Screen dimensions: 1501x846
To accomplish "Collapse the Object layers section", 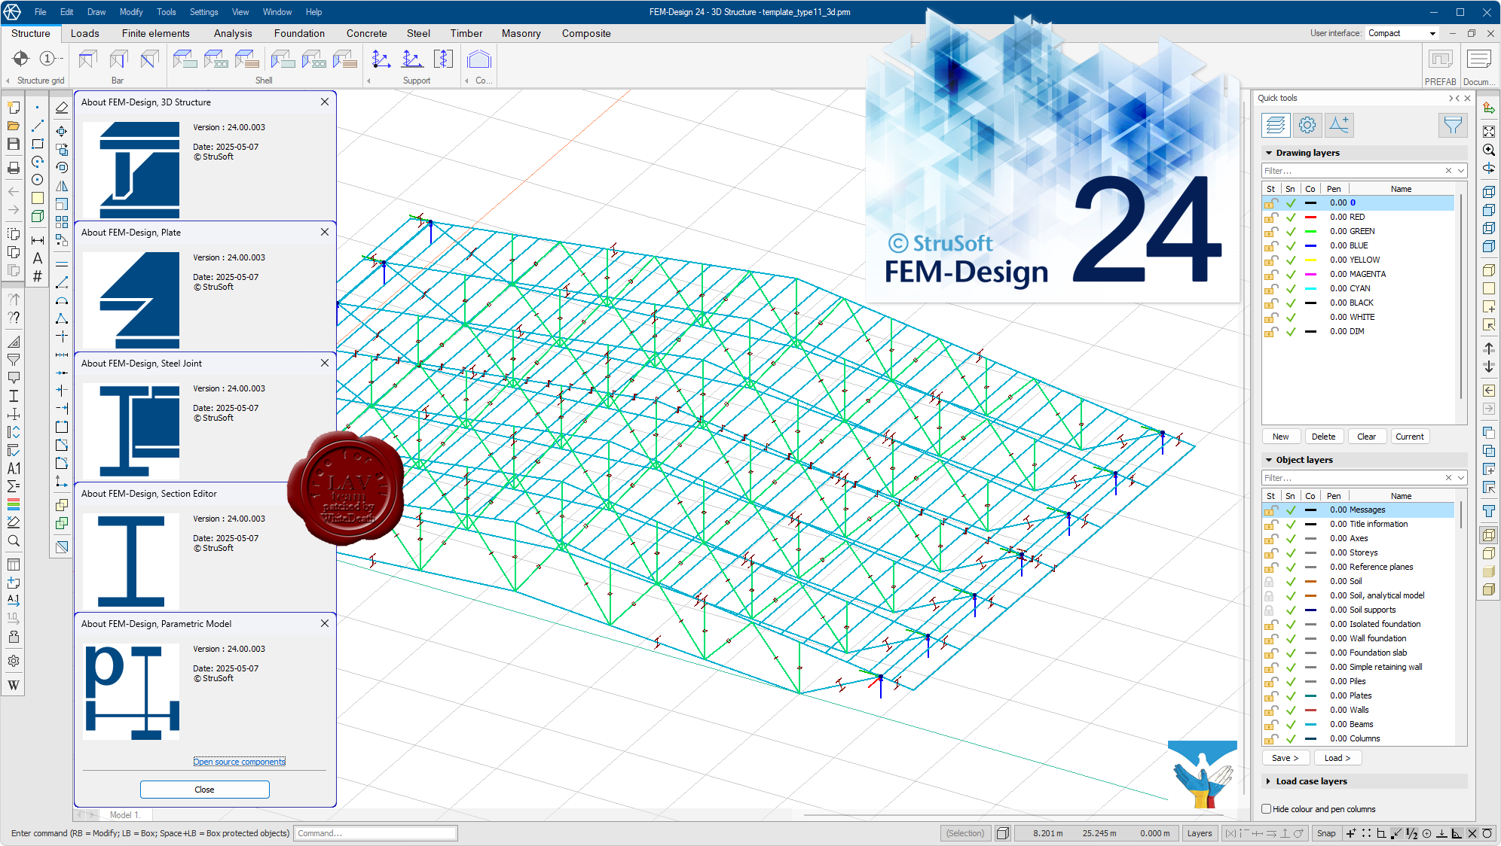I will pyautogui.click(x=1269, y=460).
